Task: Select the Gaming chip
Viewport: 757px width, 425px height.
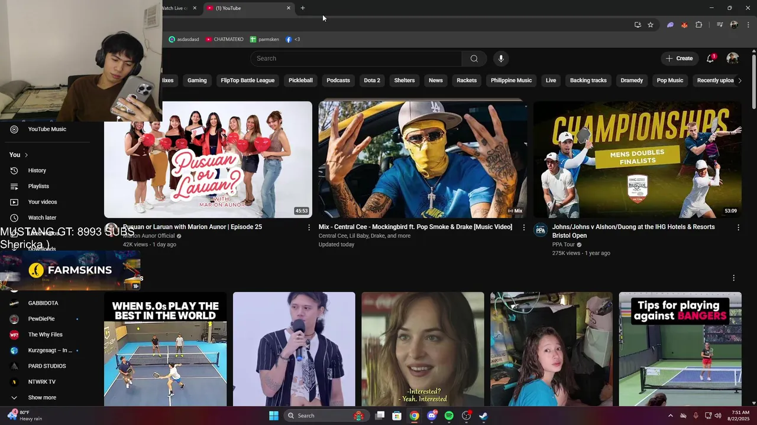Action: pos(197,80)
